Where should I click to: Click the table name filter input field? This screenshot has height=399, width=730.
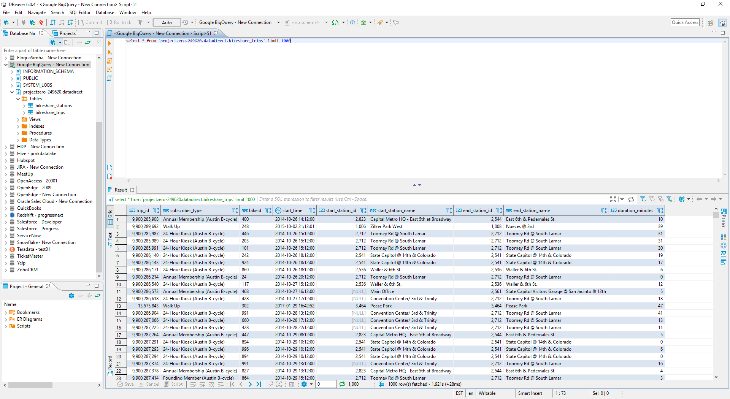[52, 51]
